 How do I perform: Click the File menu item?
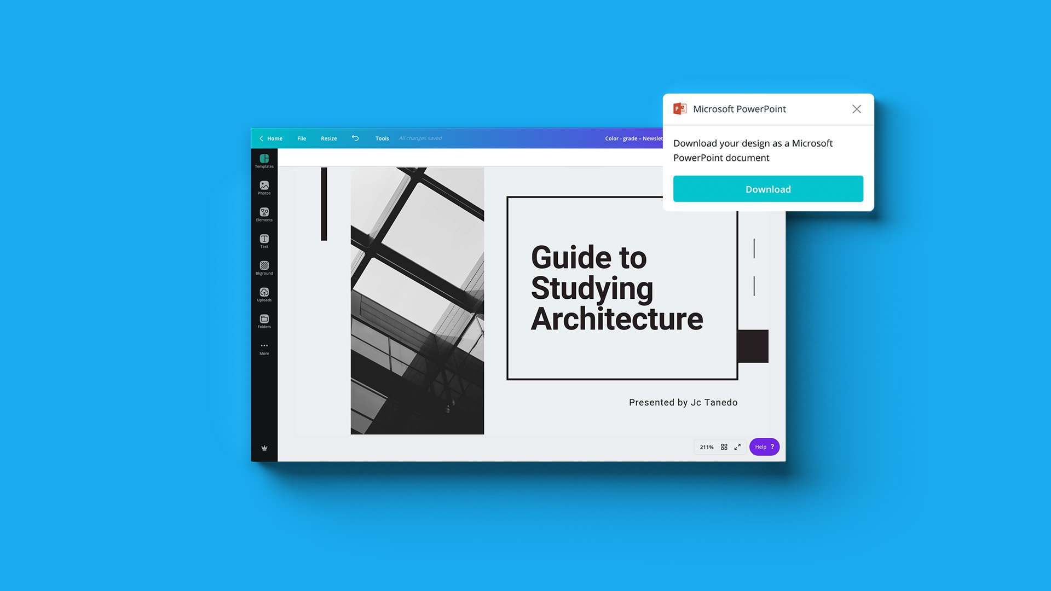[x=301, y=137]
